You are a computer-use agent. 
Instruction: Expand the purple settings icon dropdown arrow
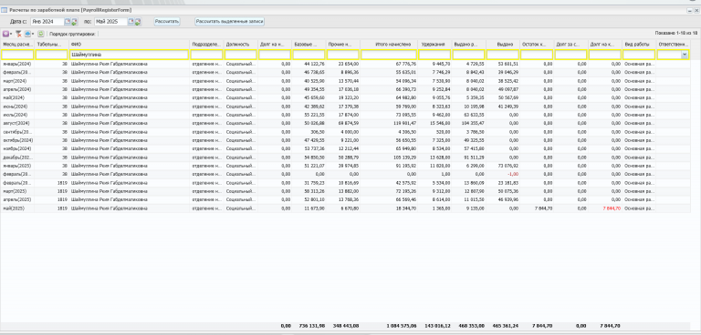11,34
